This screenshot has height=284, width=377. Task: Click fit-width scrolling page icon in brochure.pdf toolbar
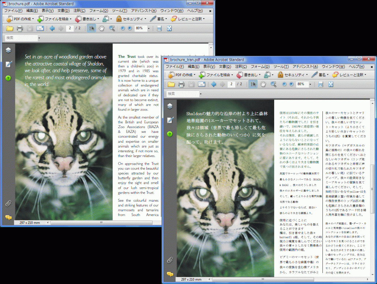coord(159,29)
